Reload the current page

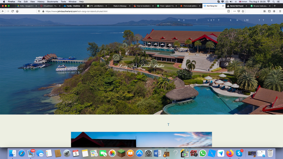(x=12, y=11)
